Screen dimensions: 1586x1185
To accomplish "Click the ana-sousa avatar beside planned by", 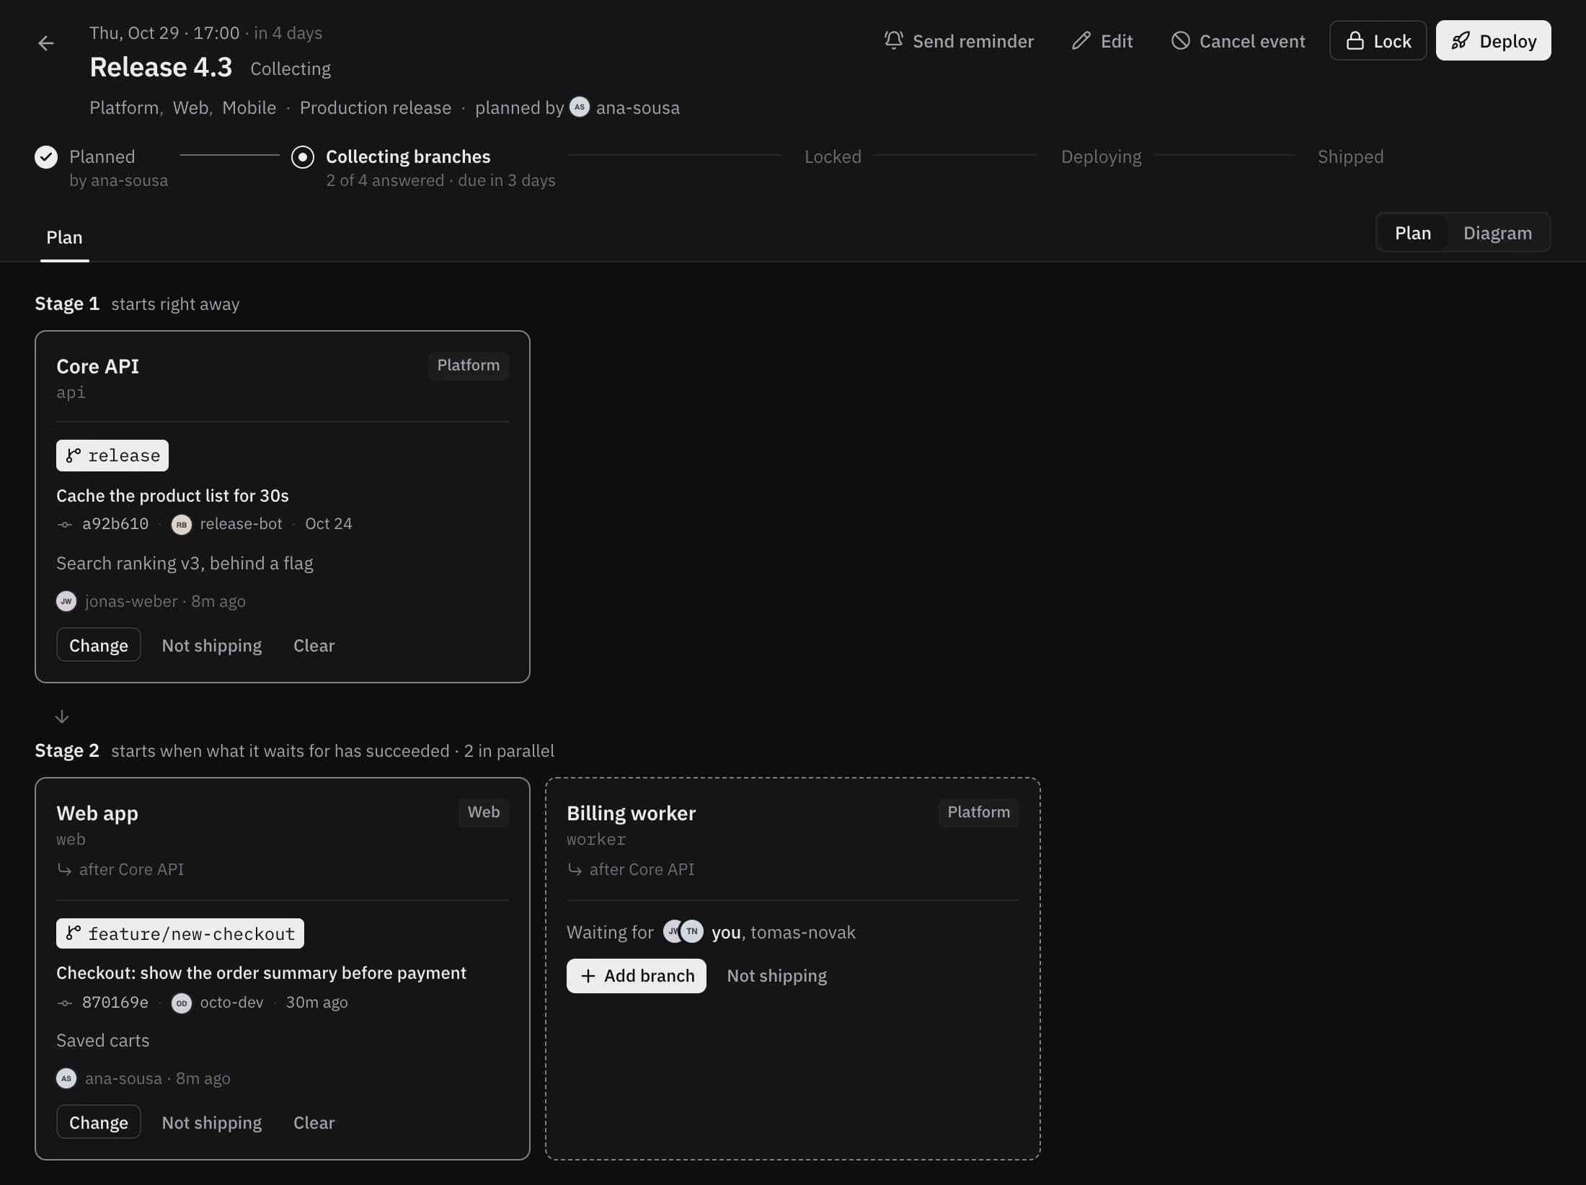I will [580, 107].
